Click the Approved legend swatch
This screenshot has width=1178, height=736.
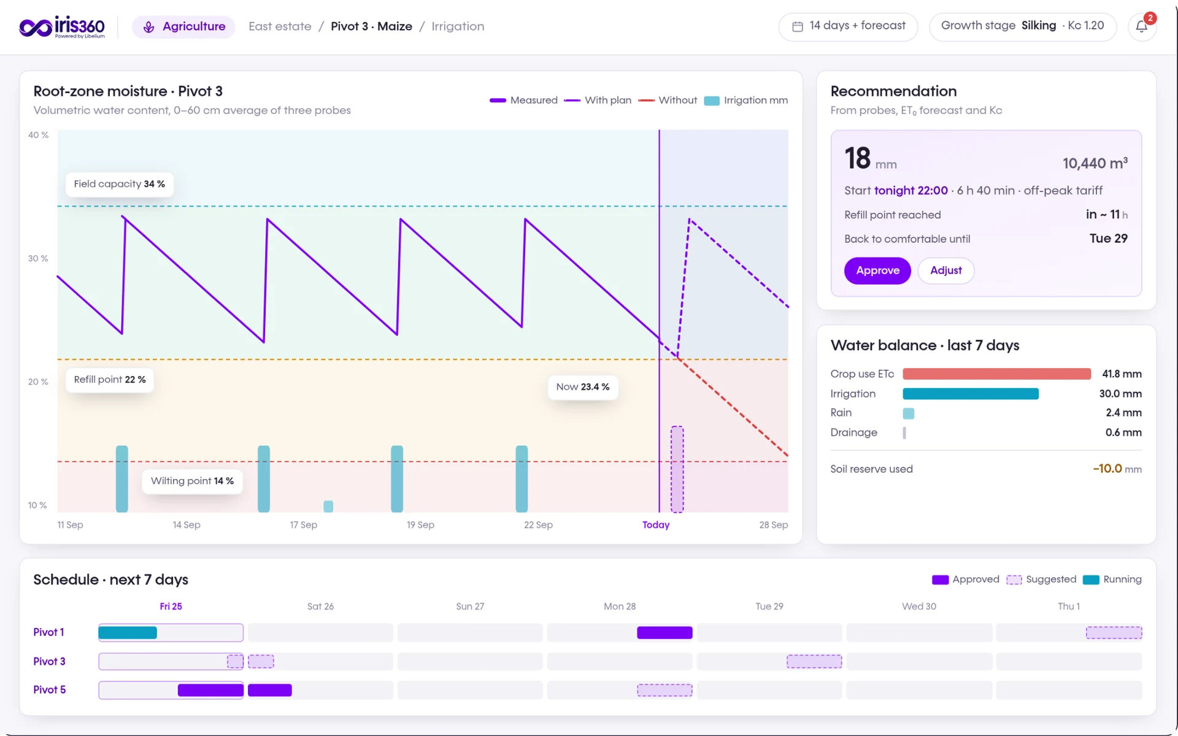(940, 580)
